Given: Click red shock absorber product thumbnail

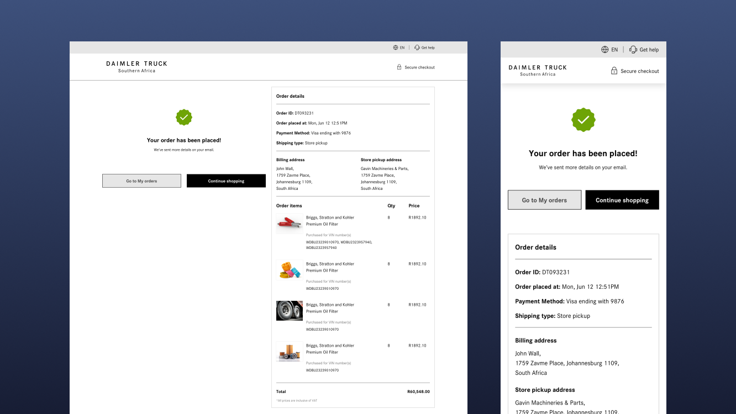Looking at the screenshot, I should point(290,224).
